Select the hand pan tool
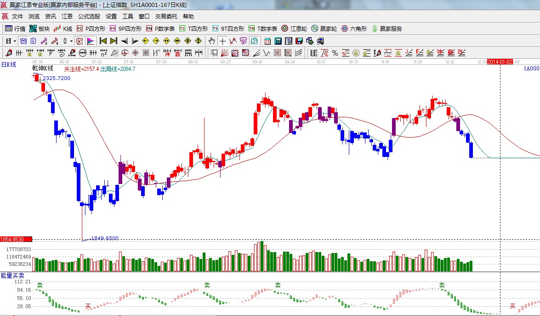Screen dimensions: 540x316 [211, 41]
